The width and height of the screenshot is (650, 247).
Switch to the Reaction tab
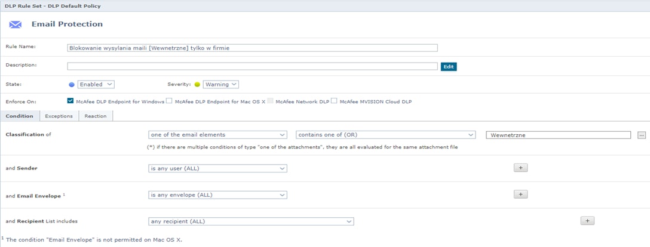click(95, 116)
